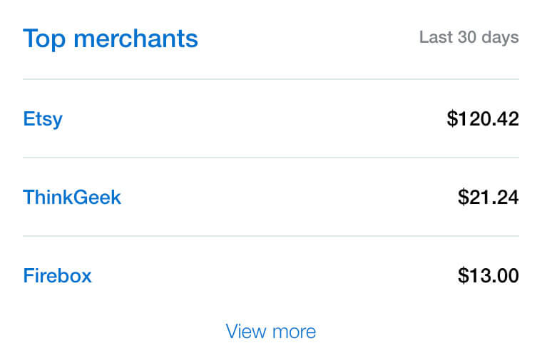Click the $21.24 ThinkGeek amount

coord(489,197)
